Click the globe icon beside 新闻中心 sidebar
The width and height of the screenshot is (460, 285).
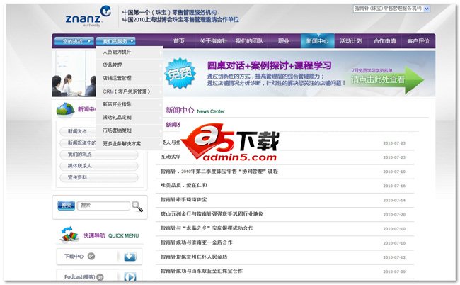point(65,110)
